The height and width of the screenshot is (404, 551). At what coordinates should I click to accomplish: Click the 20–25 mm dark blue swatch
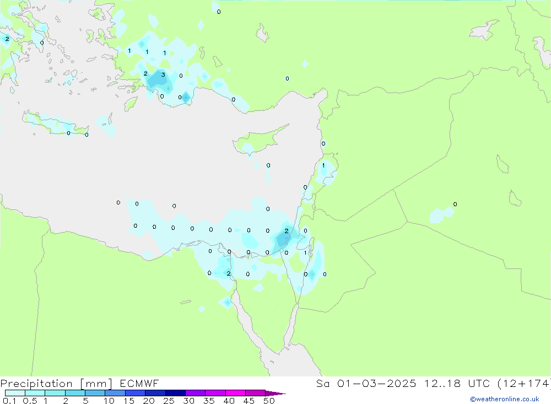[x=155, y=393]
